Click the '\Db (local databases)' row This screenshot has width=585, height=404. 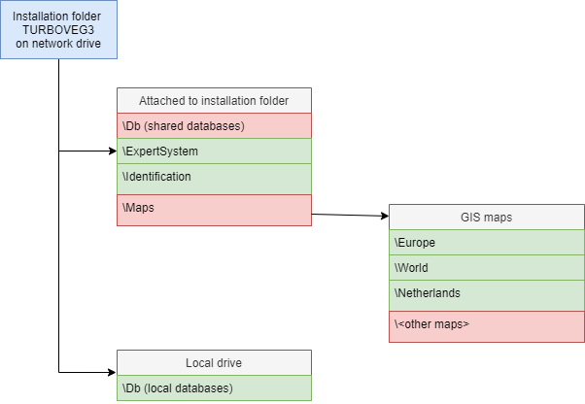coord(214,387)
